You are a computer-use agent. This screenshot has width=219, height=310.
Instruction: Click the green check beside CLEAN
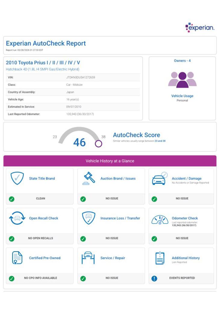point(12,199)
